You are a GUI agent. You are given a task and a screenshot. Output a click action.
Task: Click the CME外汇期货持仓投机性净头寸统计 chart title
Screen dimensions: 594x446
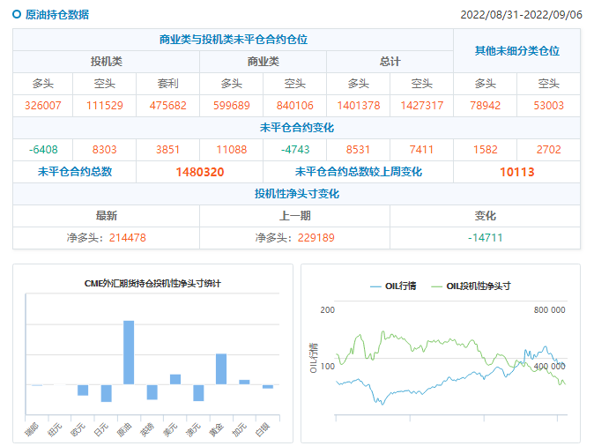(152, 284)
